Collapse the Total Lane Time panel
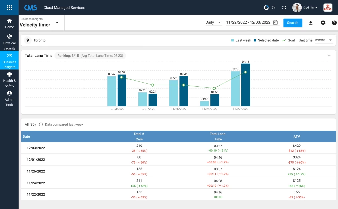 [329, 56]
